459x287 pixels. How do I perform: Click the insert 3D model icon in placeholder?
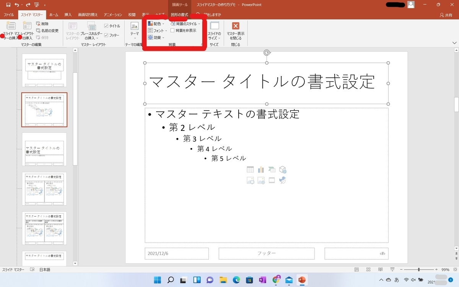point(283,170)
